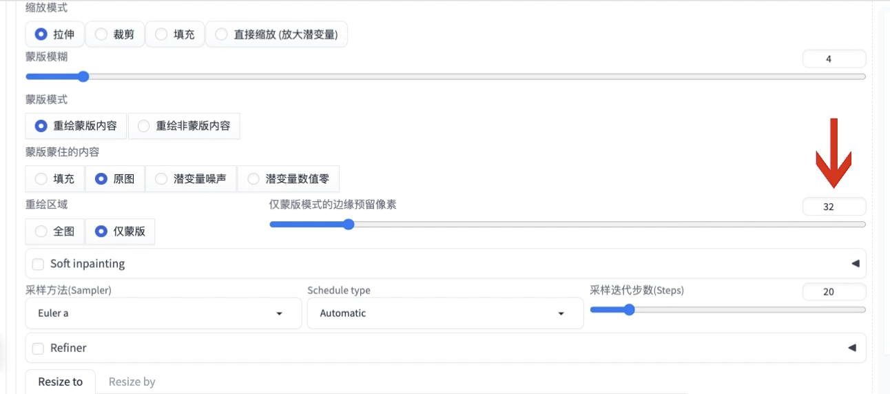Select 填充 under 蒙版蒙住的内容

click(x=55, y=179)
